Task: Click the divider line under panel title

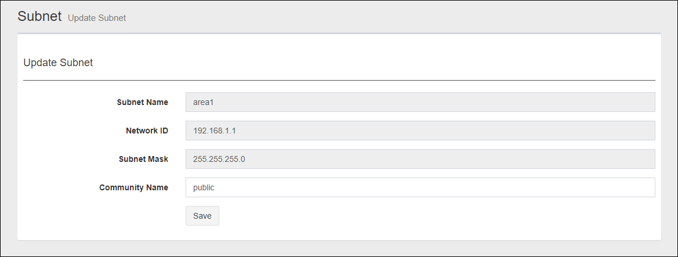Action: 339,80
